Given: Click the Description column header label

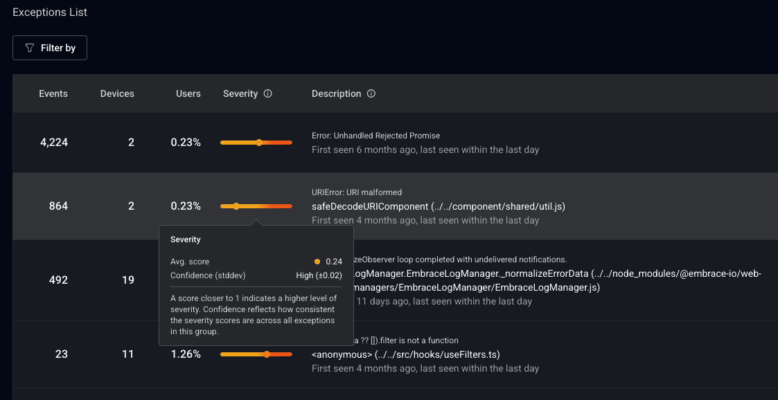Looking at the screenshot, I should 336,93.
